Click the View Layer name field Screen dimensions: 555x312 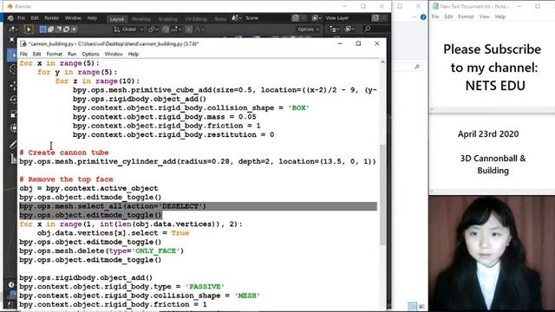tap(346, 17)
